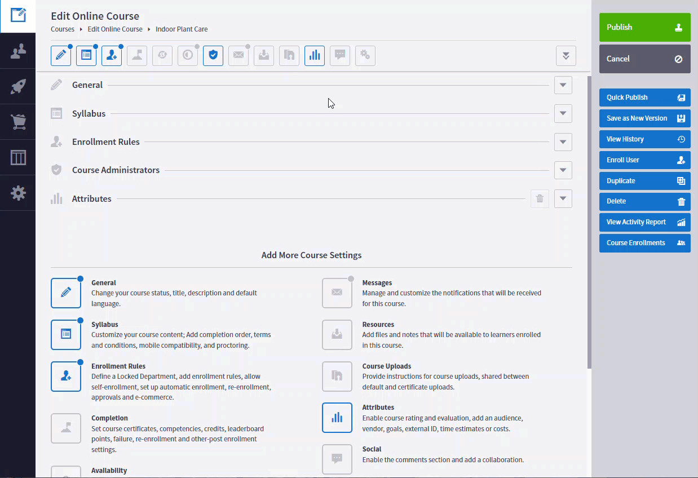Viewport: 698px width, 478px height.
Task: Open the shopping cart icon in the left sidebar
Action: point(18,122)
